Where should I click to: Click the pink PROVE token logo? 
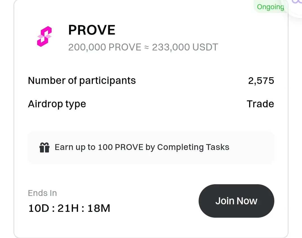44,36
